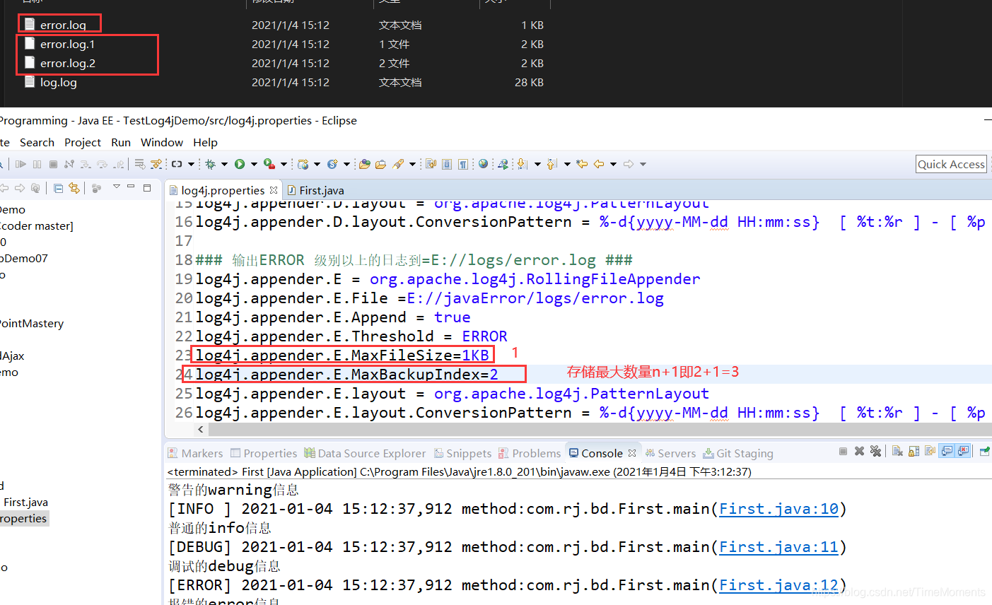Open the First.java:12 console link
Viewport: 992px width, 605px height.
(x=778, y=585)
